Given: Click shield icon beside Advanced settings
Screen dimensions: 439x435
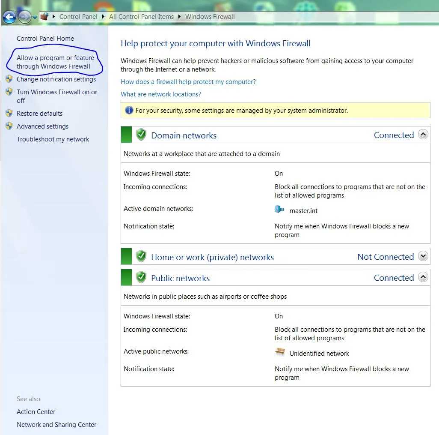Looking at the screenshot, I should pyautogui.click(x=9, y=126).
